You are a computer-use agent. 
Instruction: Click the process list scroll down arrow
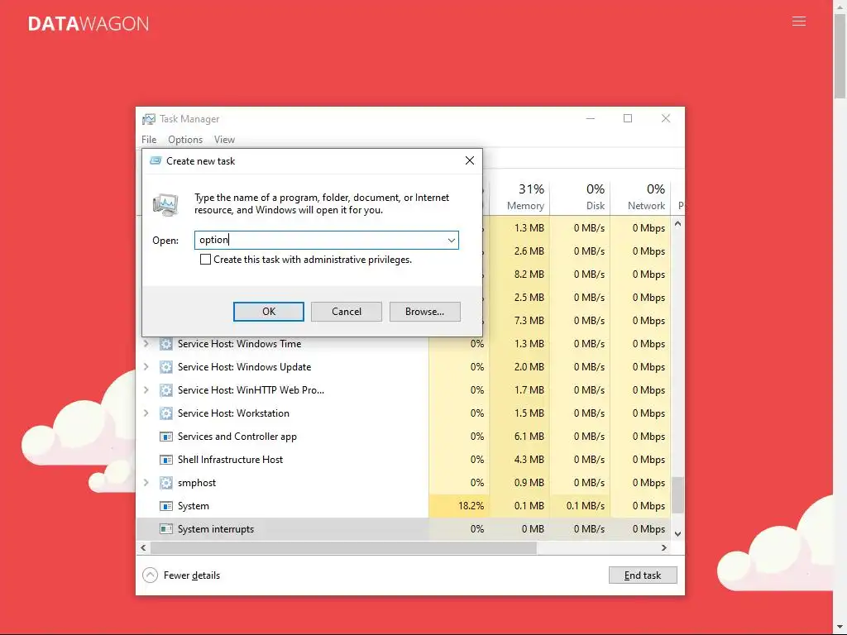click(677, 534)
